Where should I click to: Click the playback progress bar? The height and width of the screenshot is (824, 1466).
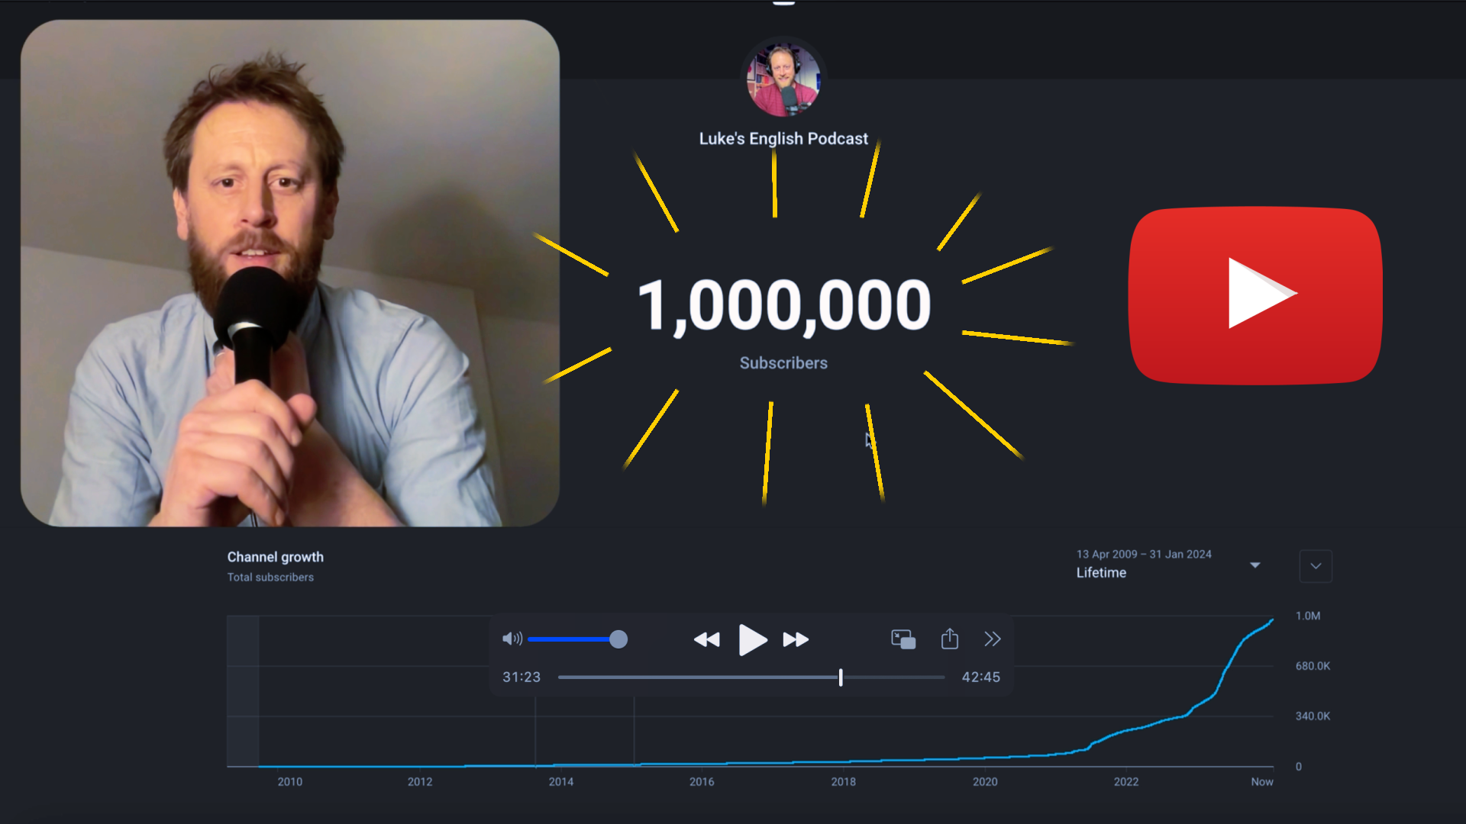[x=751, y=677]
